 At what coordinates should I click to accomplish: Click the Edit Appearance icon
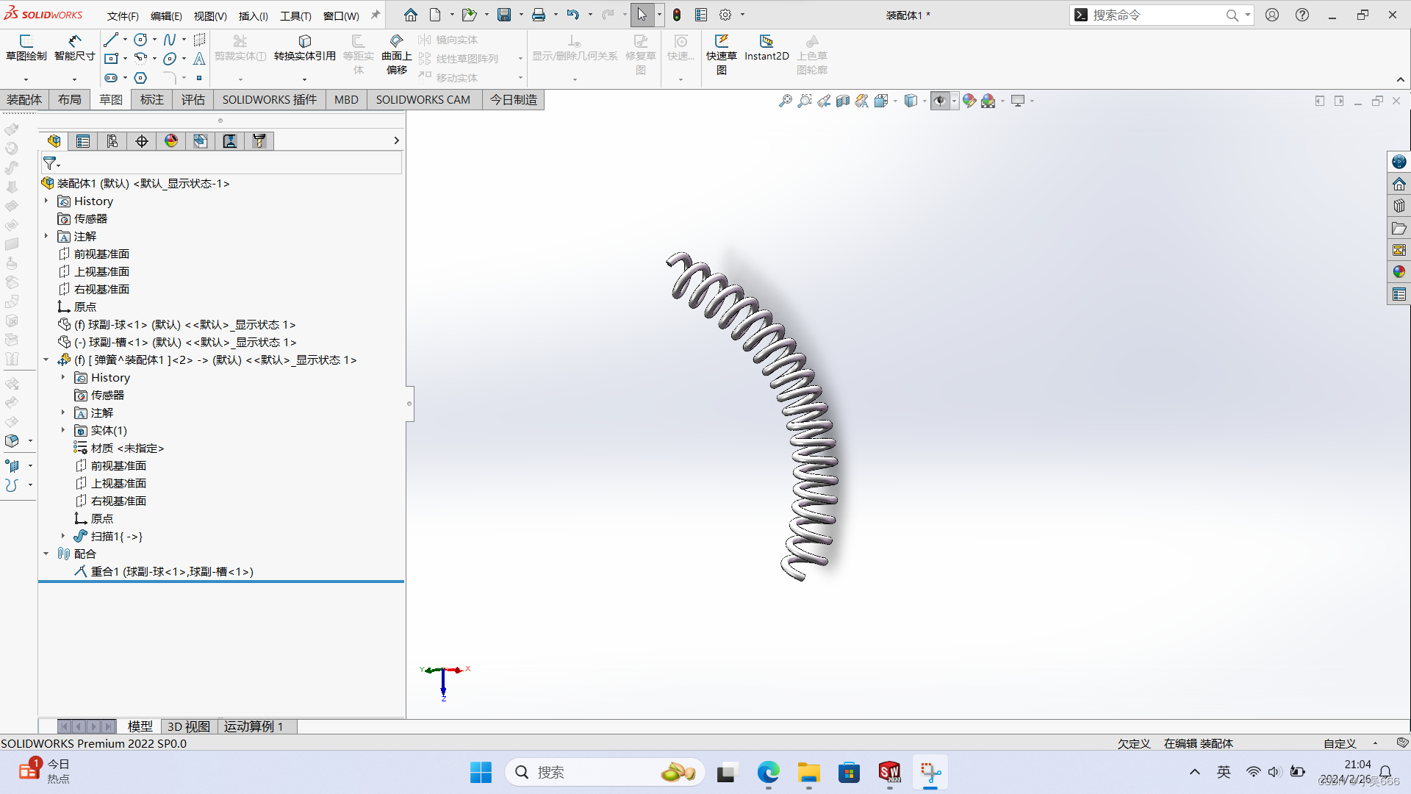969,101
